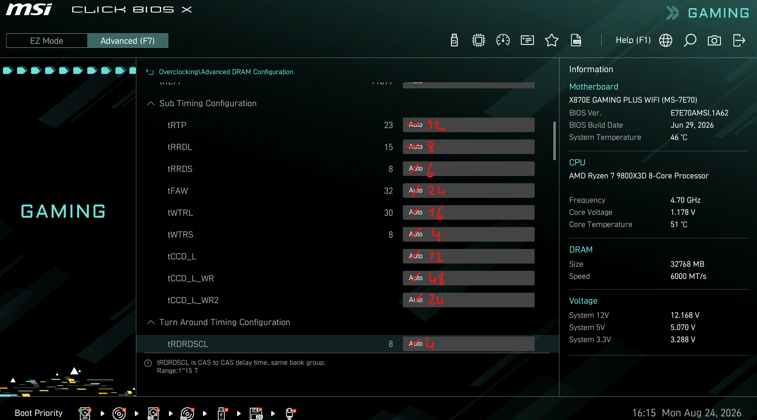Click the current tWTRL value 30
Viewport: 757px width, 420px height.
[x=389, y=213]
